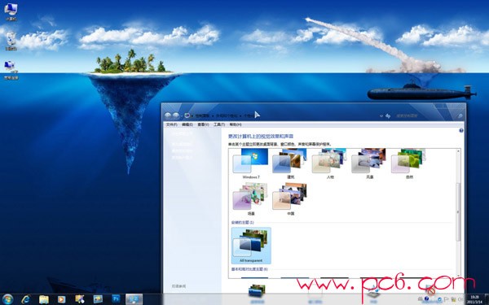Expand the address bar history dropdown
The image size is (489, 305).
point(381,115)
